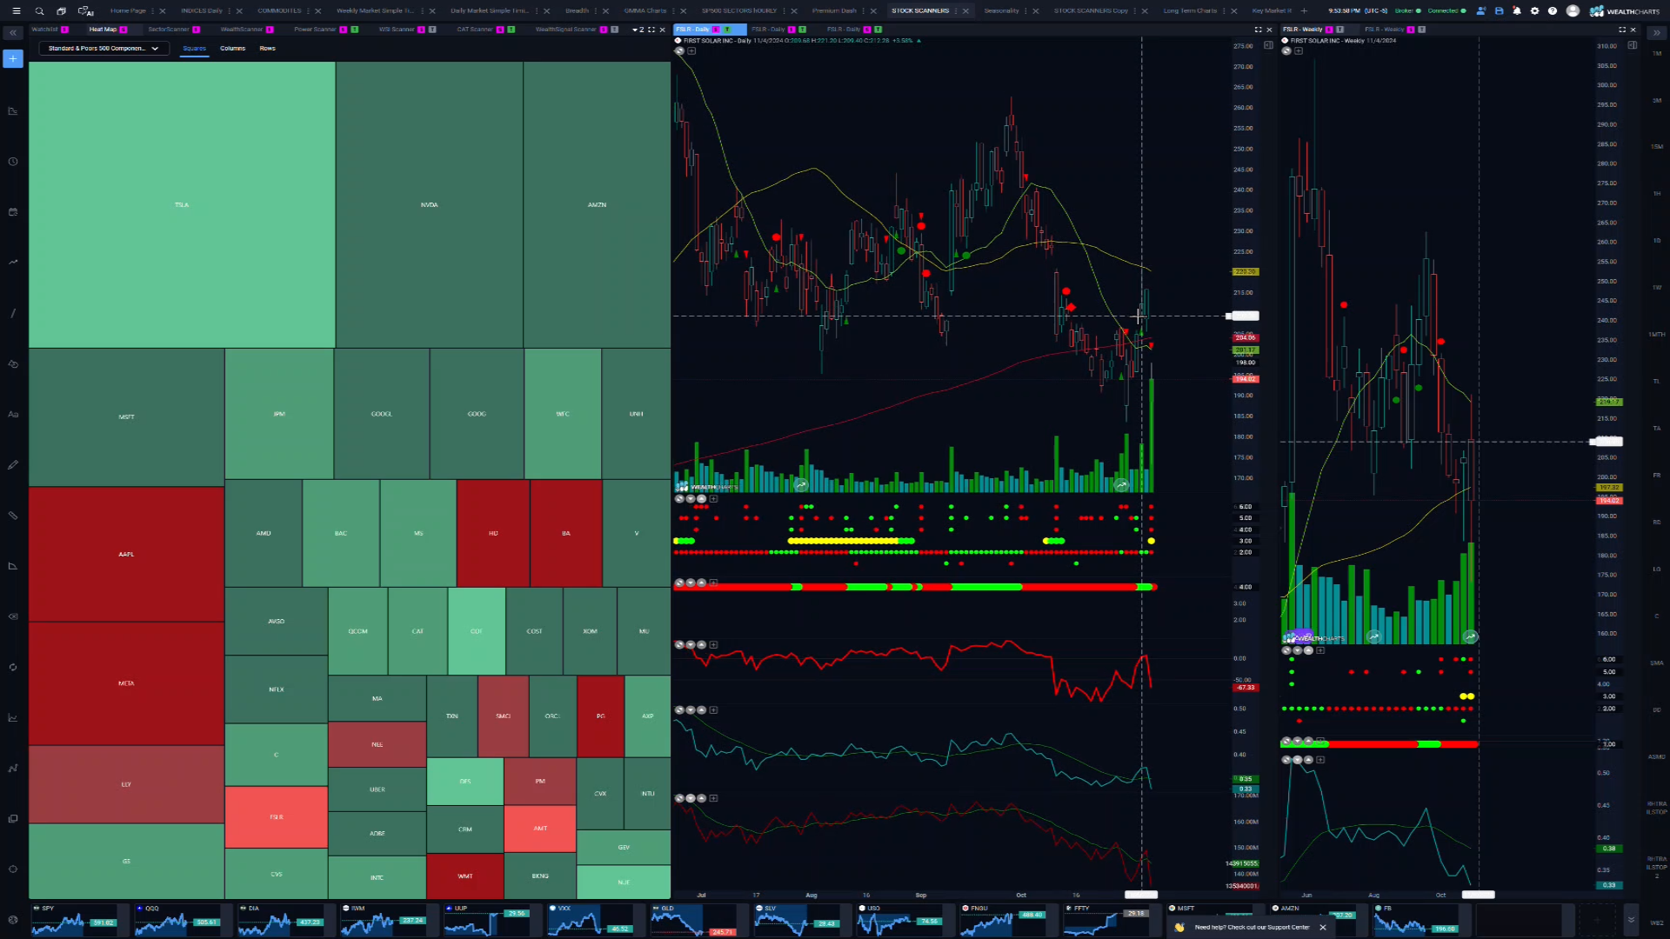This screenshot has height=939, width=1670.
Task: Toggle visibility of bottom daily indicator pane
Action: pyautogui.click(x=679, y=798)
